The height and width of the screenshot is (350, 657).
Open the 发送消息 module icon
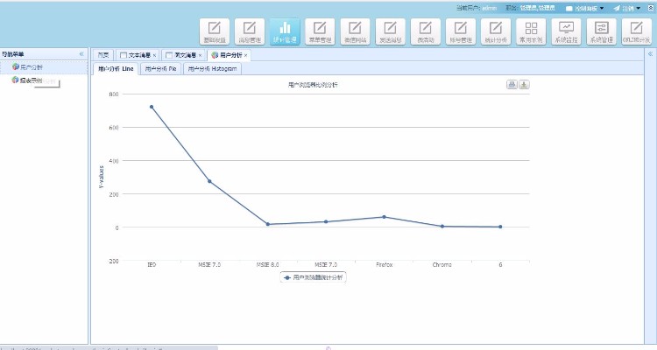(x=391, y=31)
